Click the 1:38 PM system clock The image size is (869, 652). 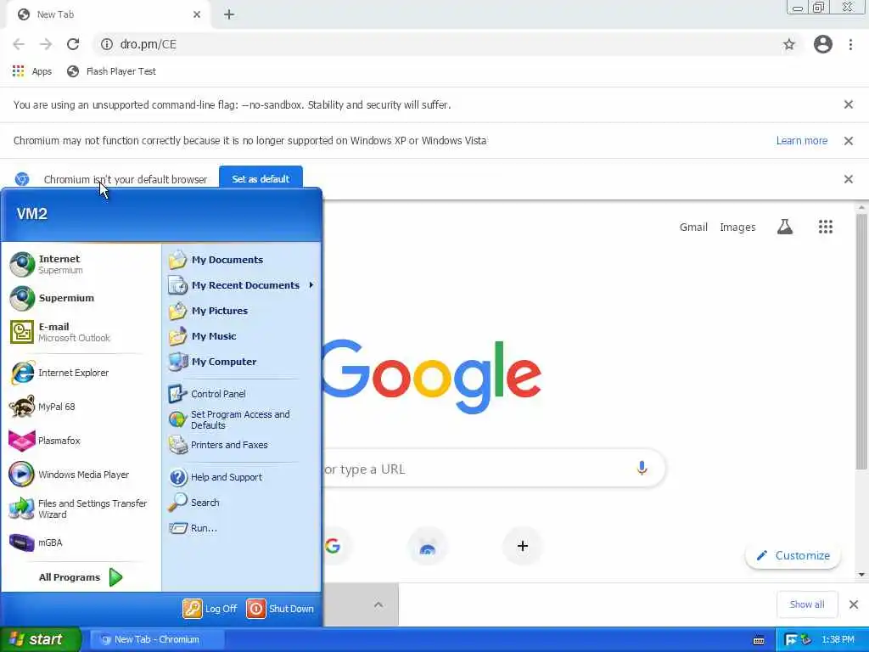[x=838, y=640]
